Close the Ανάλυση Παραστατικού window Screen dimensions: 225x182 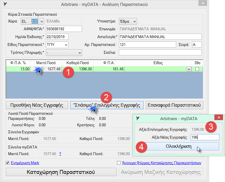tap(203, 3)
